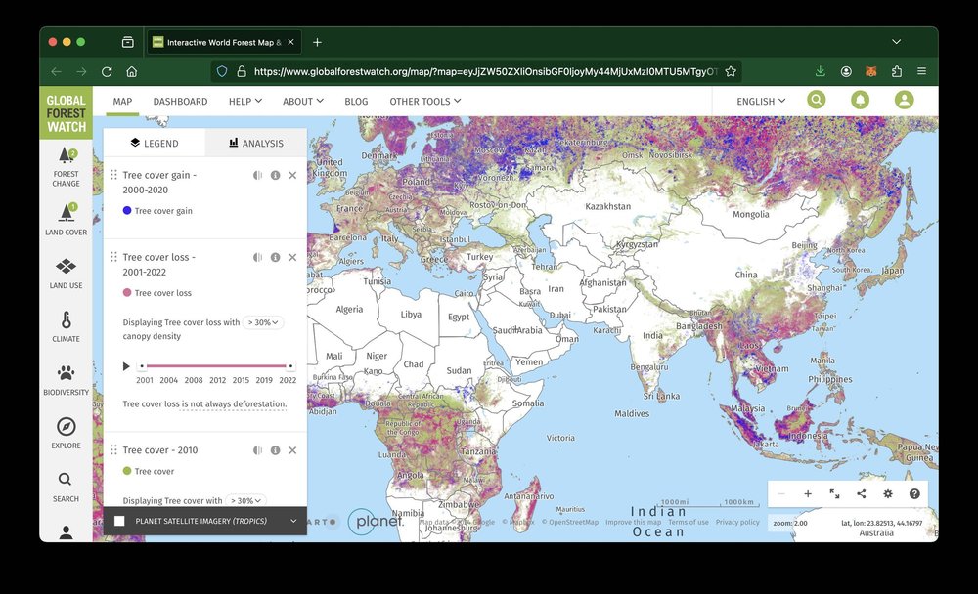The image size is (978, 594).
Task: Open the Land Use sidebar category
Action: click(x=66, y=273)
